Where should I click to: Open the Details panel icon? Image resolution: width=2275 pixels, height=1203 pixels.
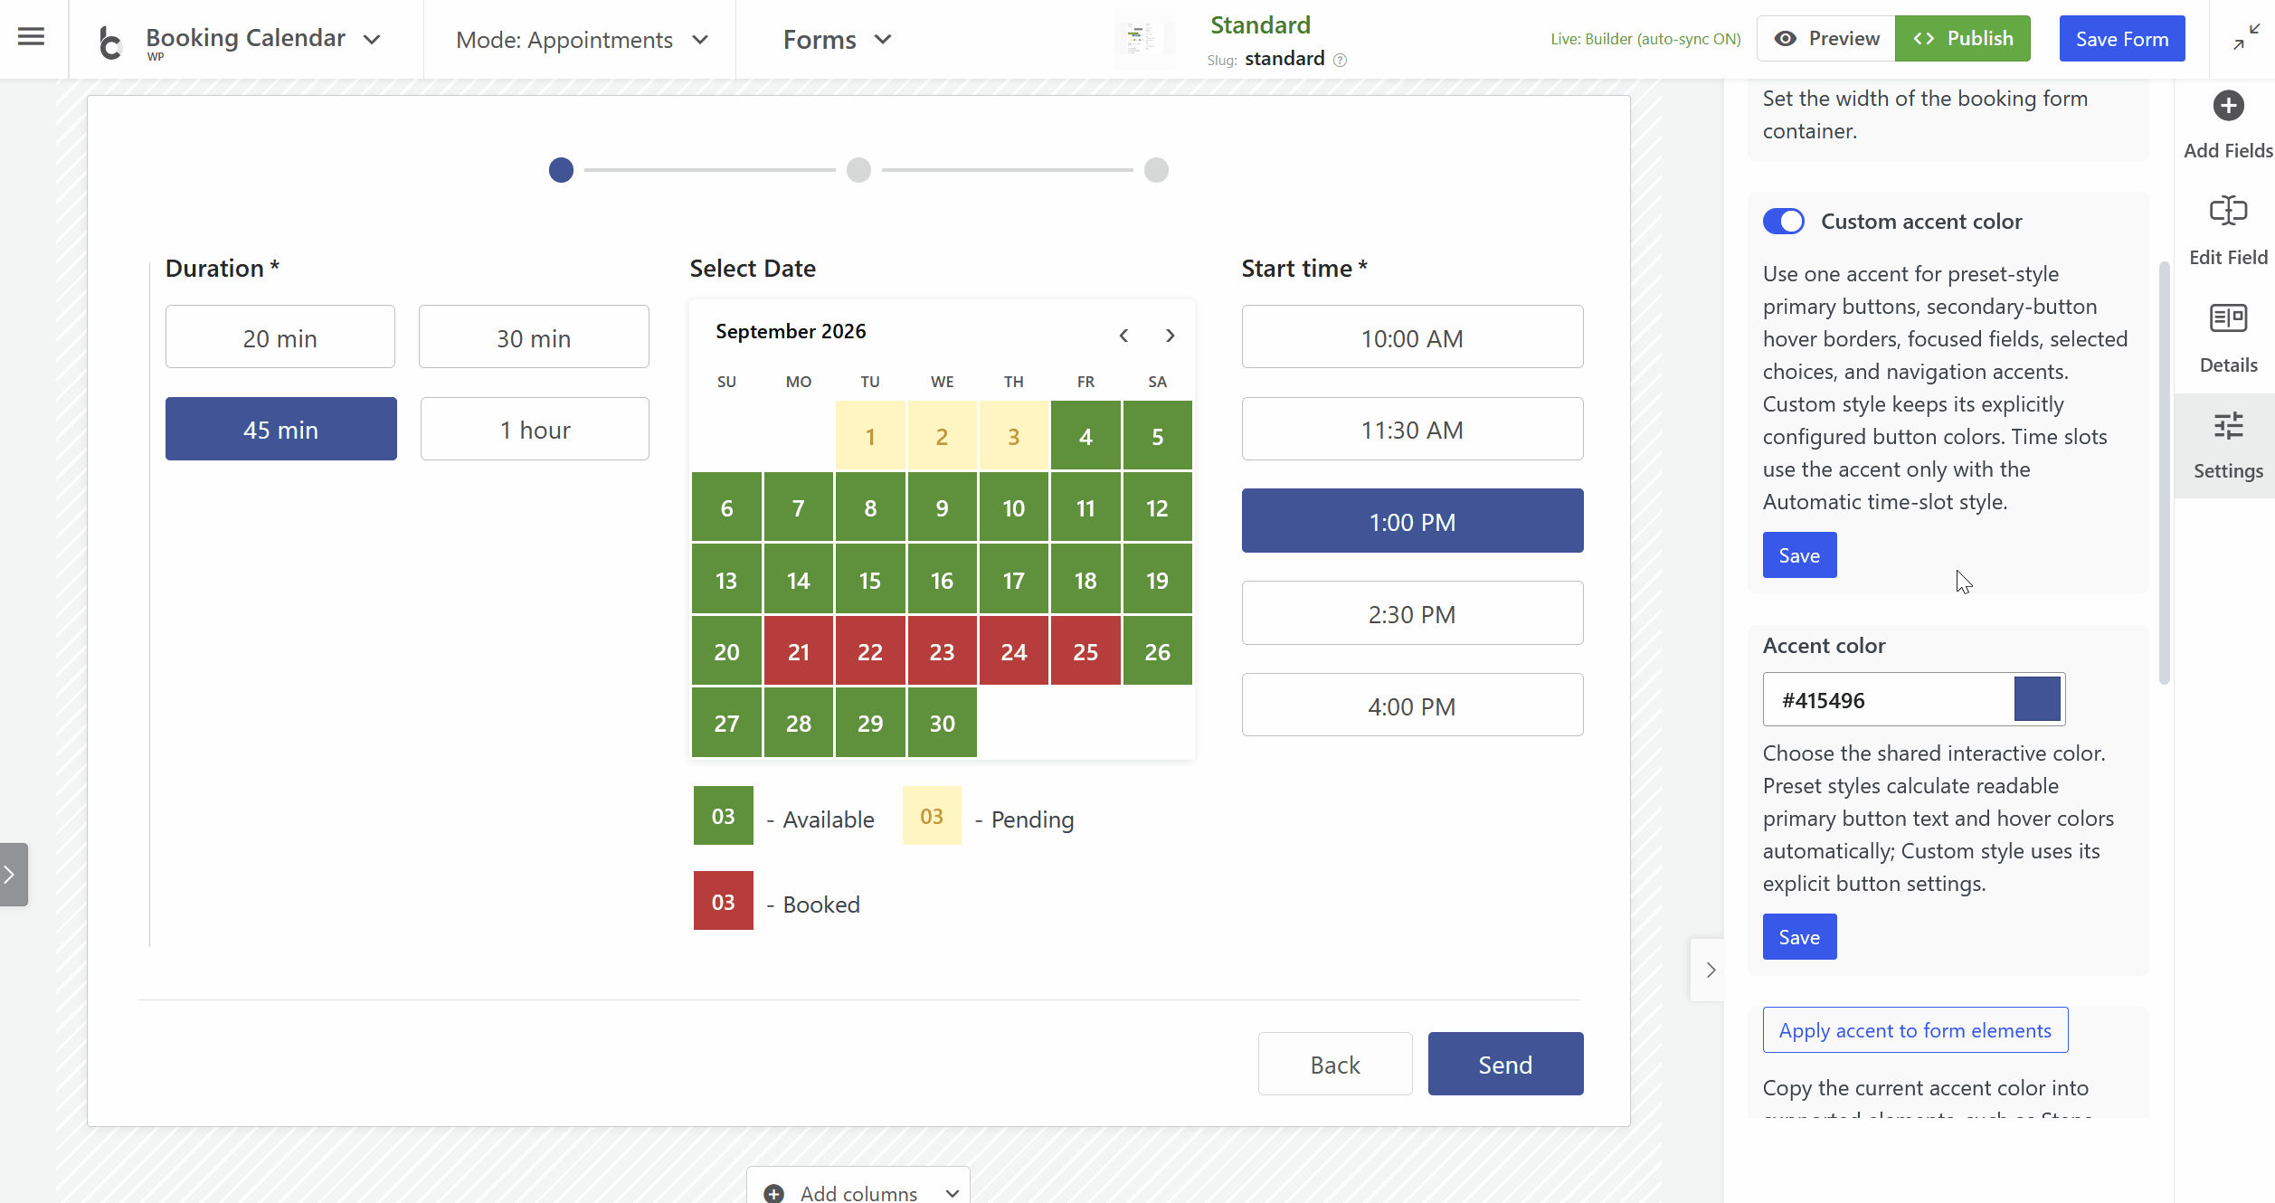(x=2228, y=318)
